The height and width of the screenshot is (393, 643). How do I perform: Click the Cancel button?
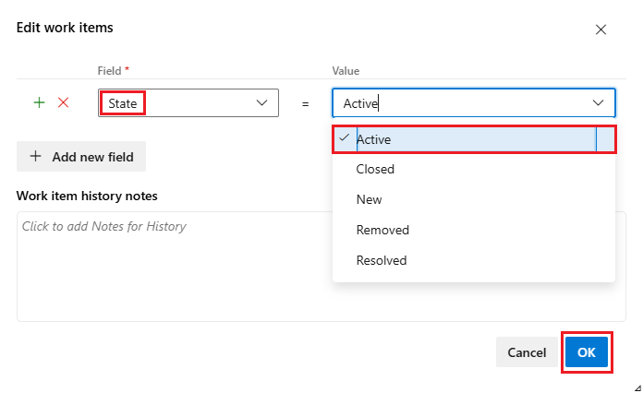point(527,352)
